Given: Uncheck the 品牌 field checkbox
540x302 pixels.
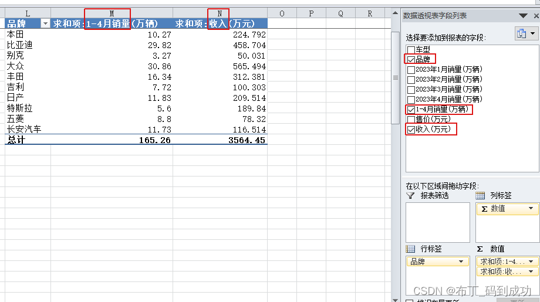Looking at the screenshot, I should [x=411, y=60].
